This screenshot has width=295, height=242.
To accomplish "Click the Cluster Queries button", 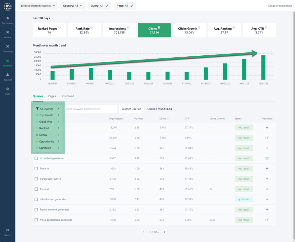I will (131, 109).
